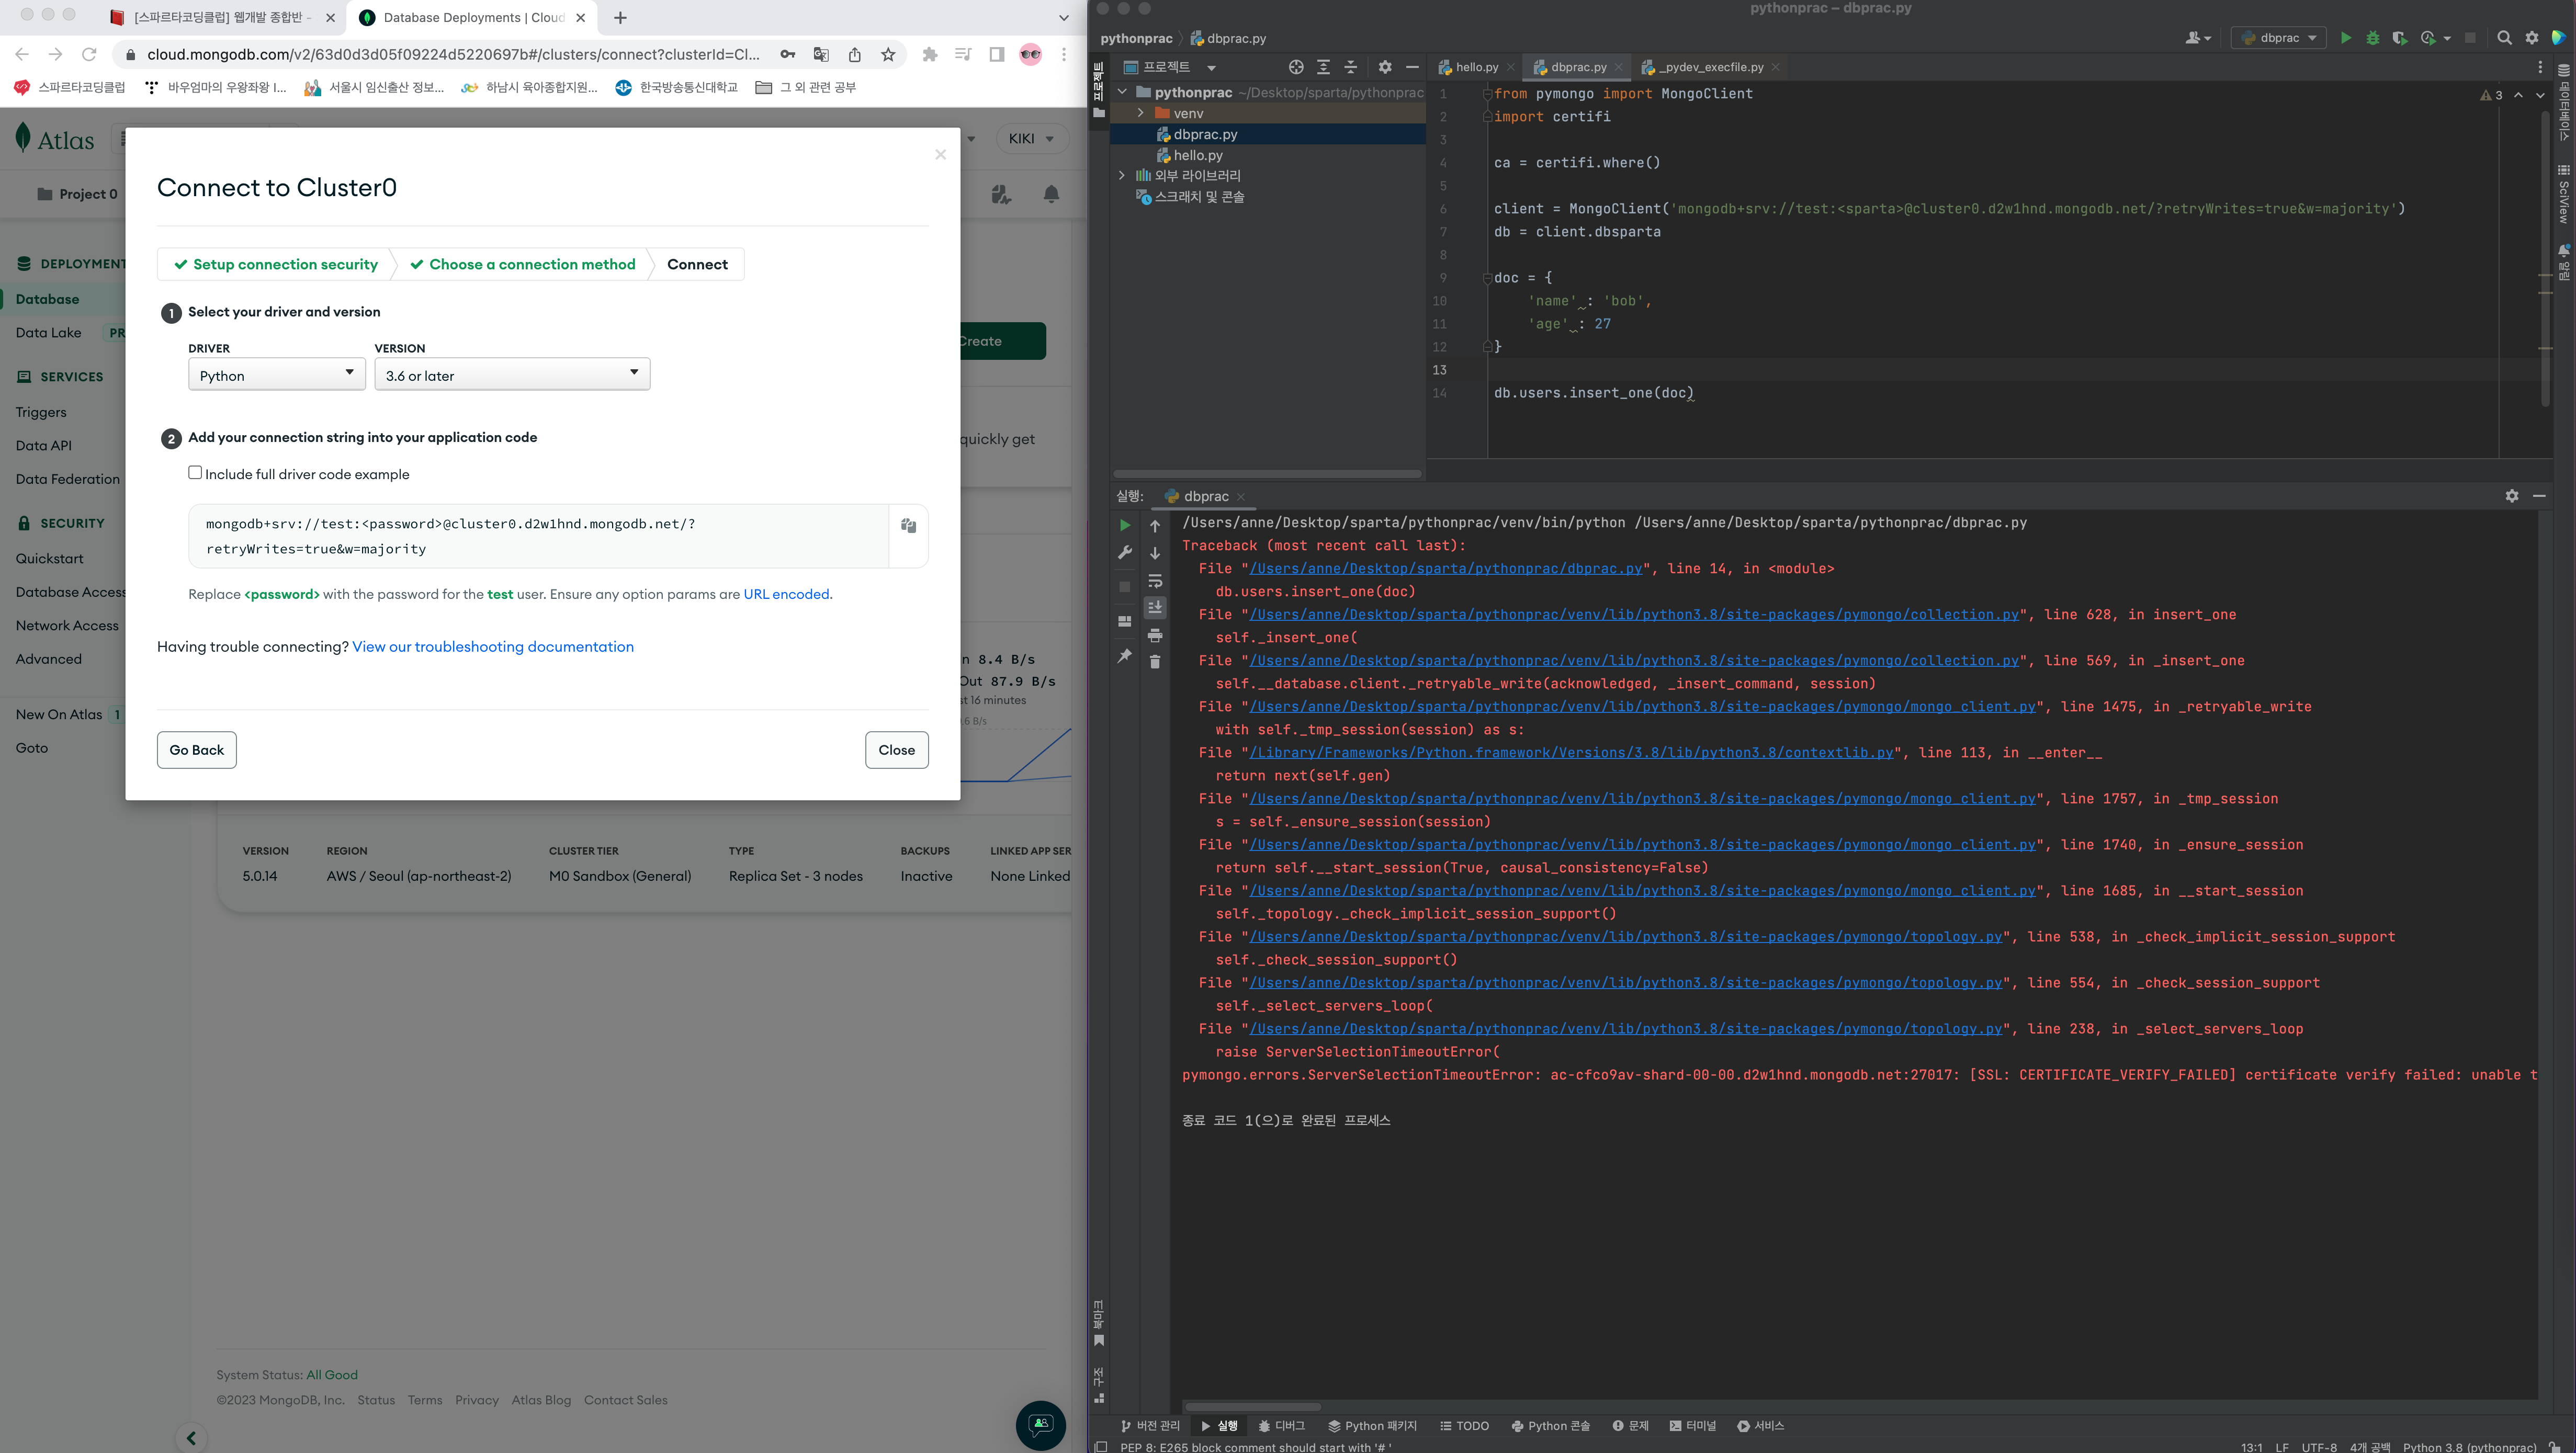Expand the 외부 라이브러리 node
The width and height of the screenshot is (2576, 1453).
pyautogui.click(x=1122, y=175)
